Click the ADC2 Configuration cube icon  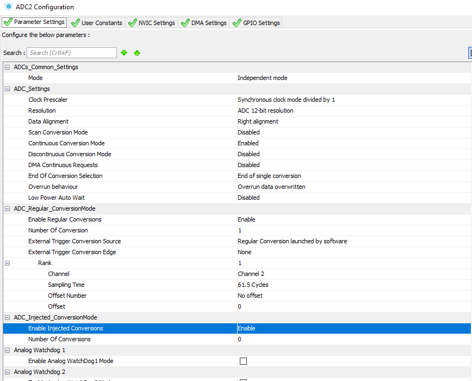click(8, 7)
